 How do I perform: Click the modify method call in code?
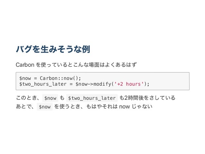tap(102, 84)
